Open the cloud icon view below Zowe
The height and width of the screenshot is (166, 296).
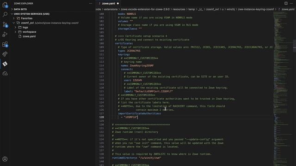[x=5, y=74]
